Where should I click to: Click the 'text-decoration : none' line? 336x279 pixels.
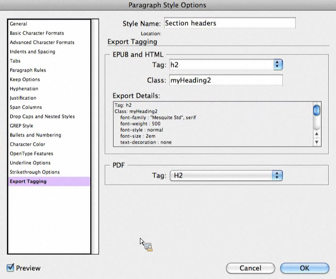146,142
